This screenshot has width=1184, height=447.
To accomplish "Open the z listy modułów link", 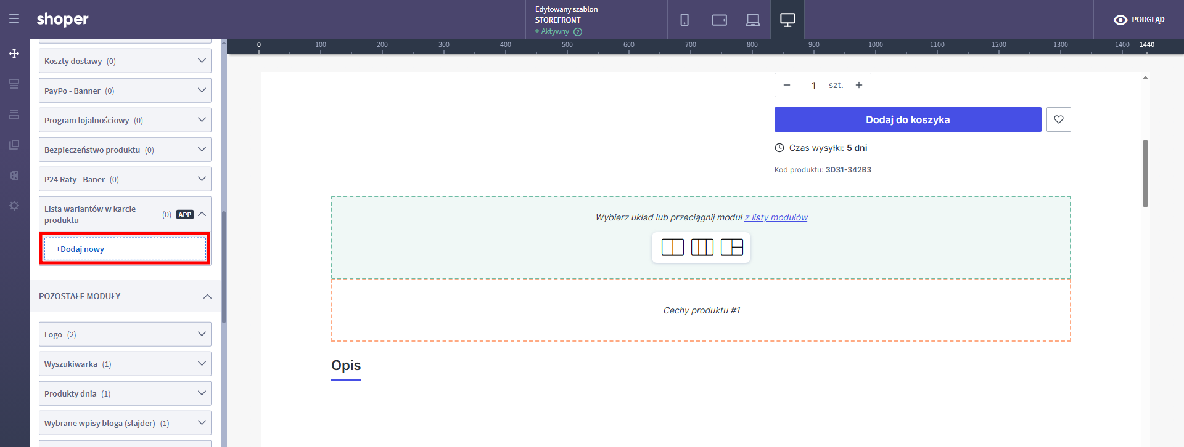I will click(776, 217).
